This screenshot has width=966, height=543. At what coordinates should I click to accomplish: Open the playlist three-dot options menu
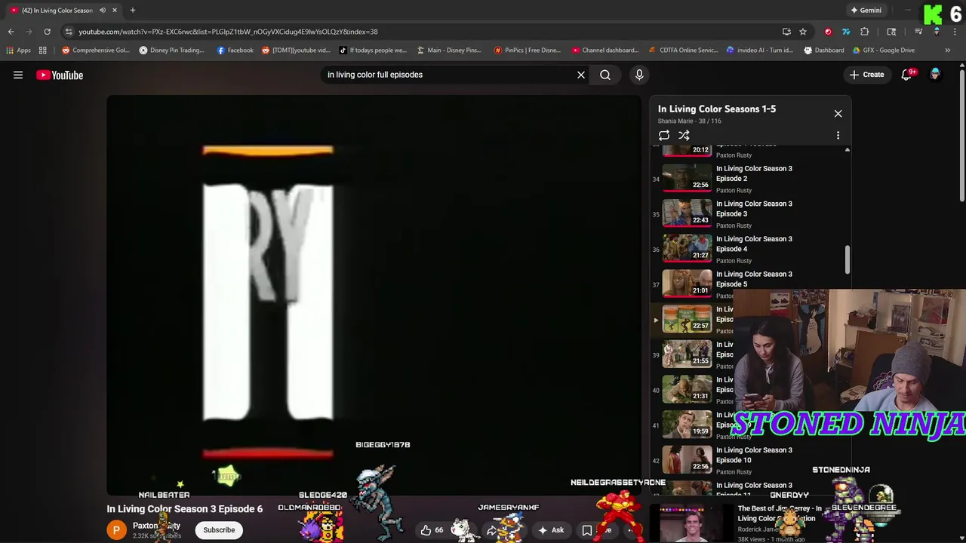click(x=838, y=136)
